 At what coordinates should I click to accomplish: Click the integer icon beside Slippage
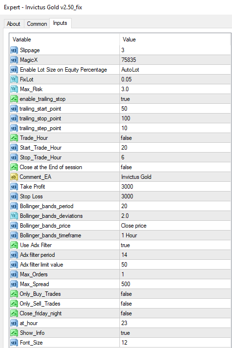[x=14, y=50]
